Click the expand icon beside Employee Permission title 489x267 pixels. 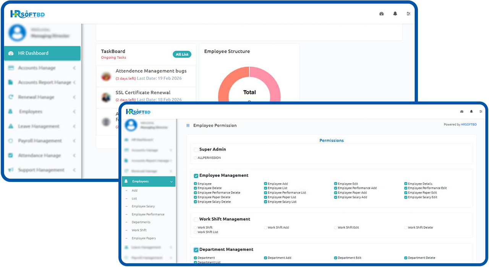(188, 125)
